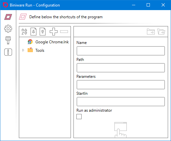Open the paintbrush Appearance section
This screenshot has width=171, height=141.
coord(8,40)
